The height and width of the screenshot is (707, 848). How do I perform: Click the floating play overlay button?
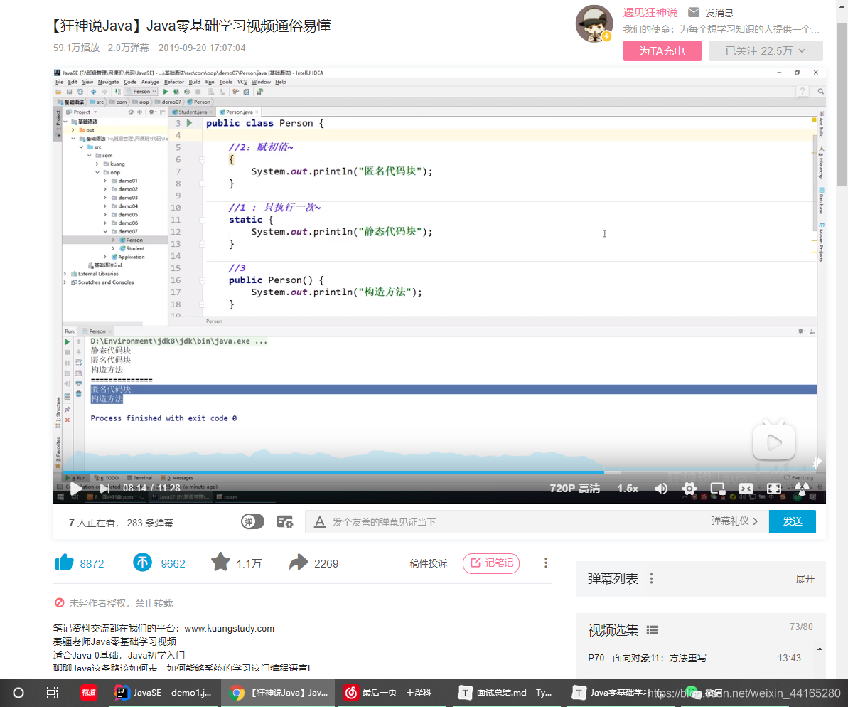point(774,441)
